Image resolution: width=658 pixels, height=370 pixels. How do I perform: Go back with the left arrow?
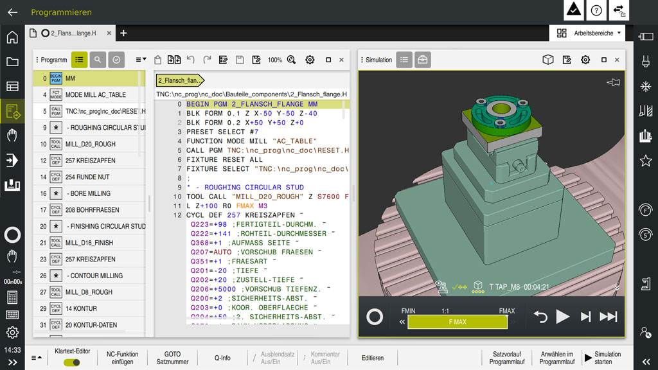click(x=12, y=12)
